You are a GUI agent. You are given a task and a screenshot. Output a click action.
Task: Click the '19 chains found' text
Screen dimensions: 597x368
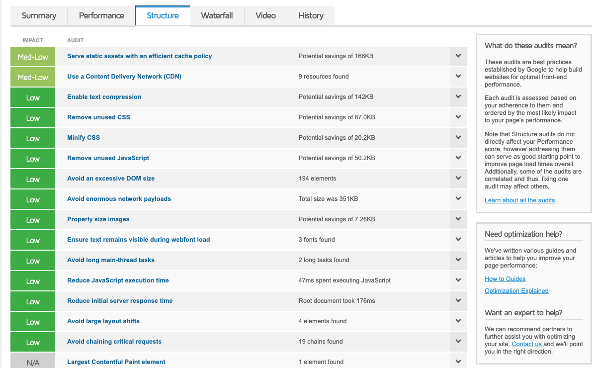click(321, 342)
